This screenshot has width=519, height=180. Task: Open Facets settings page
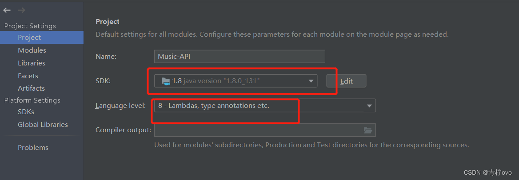[x=28, y=76]
